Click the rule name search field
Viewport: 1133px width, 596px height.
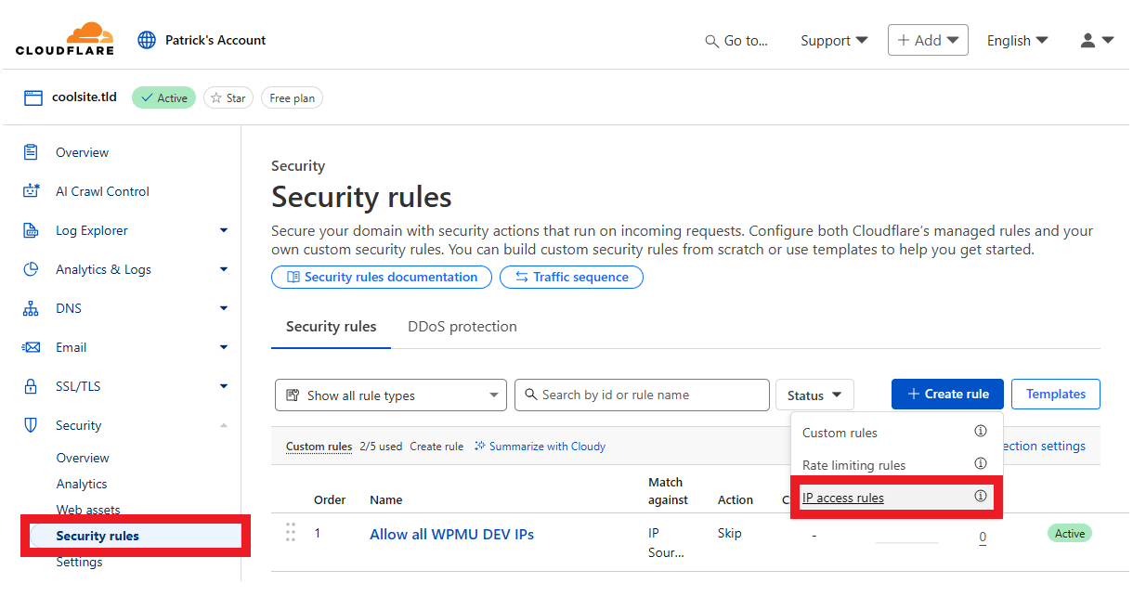[x=642, y=395]
